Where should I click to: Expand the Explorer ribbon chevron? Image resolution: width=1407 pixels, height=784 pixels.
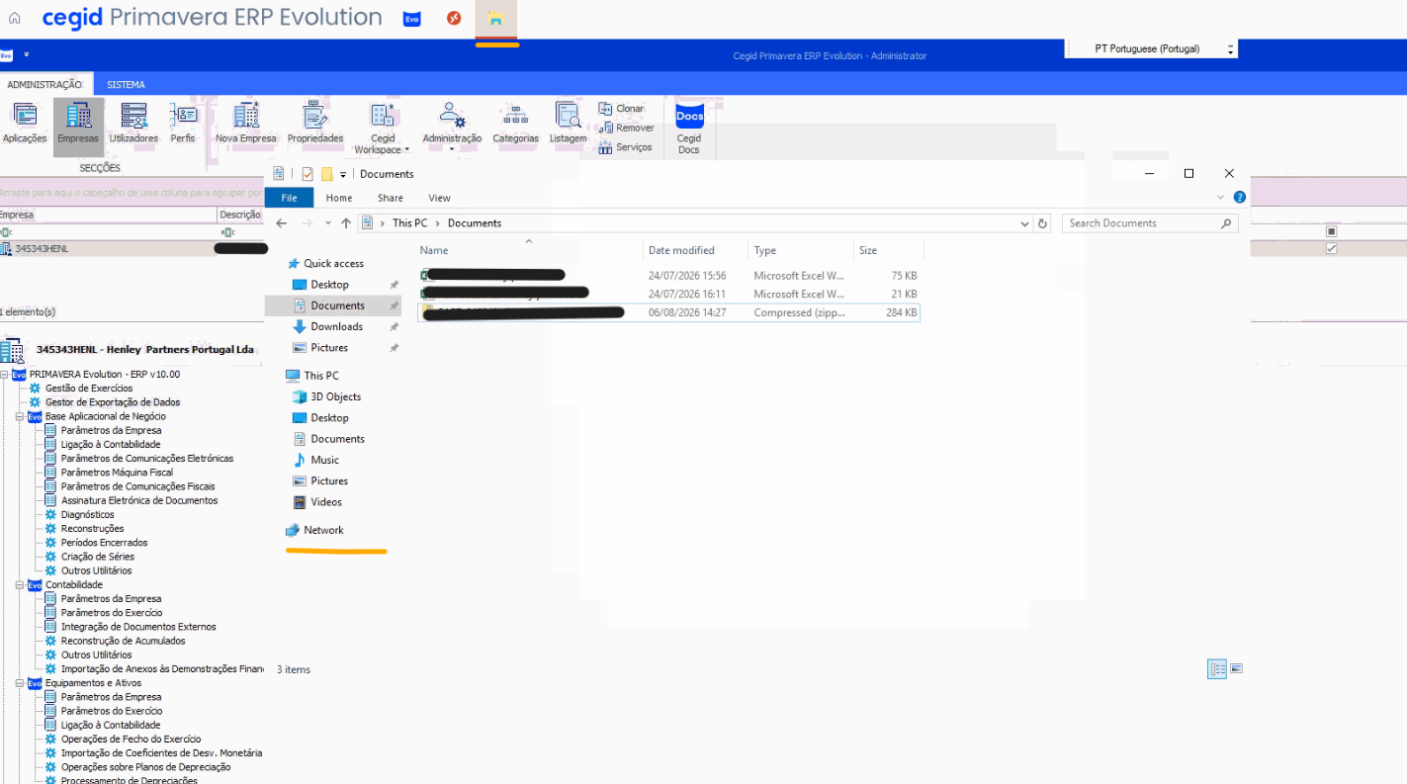pos(1221,198)
